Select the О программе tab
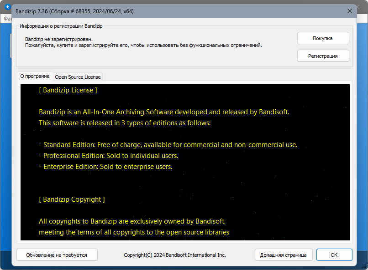The image size is (368, 270). [x=35, y=76]
